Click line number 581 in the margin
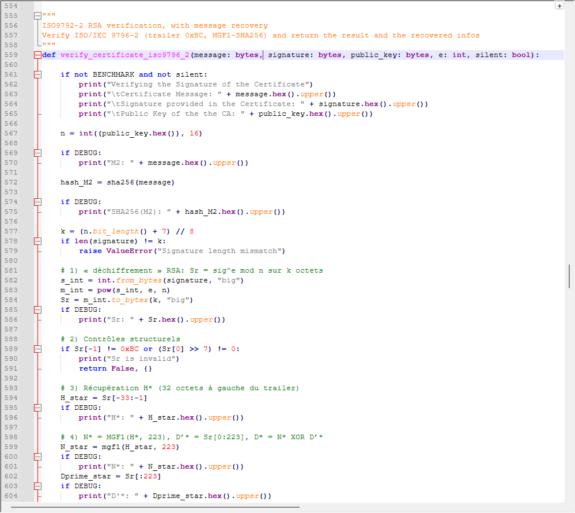This screenshot has width=575, height=513. pos(11,270)
